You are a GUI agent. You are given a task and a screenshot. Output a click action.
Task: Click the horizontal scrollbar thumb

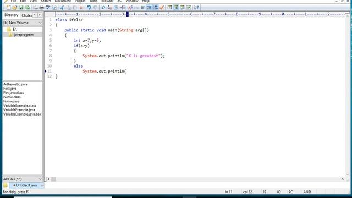53,179
